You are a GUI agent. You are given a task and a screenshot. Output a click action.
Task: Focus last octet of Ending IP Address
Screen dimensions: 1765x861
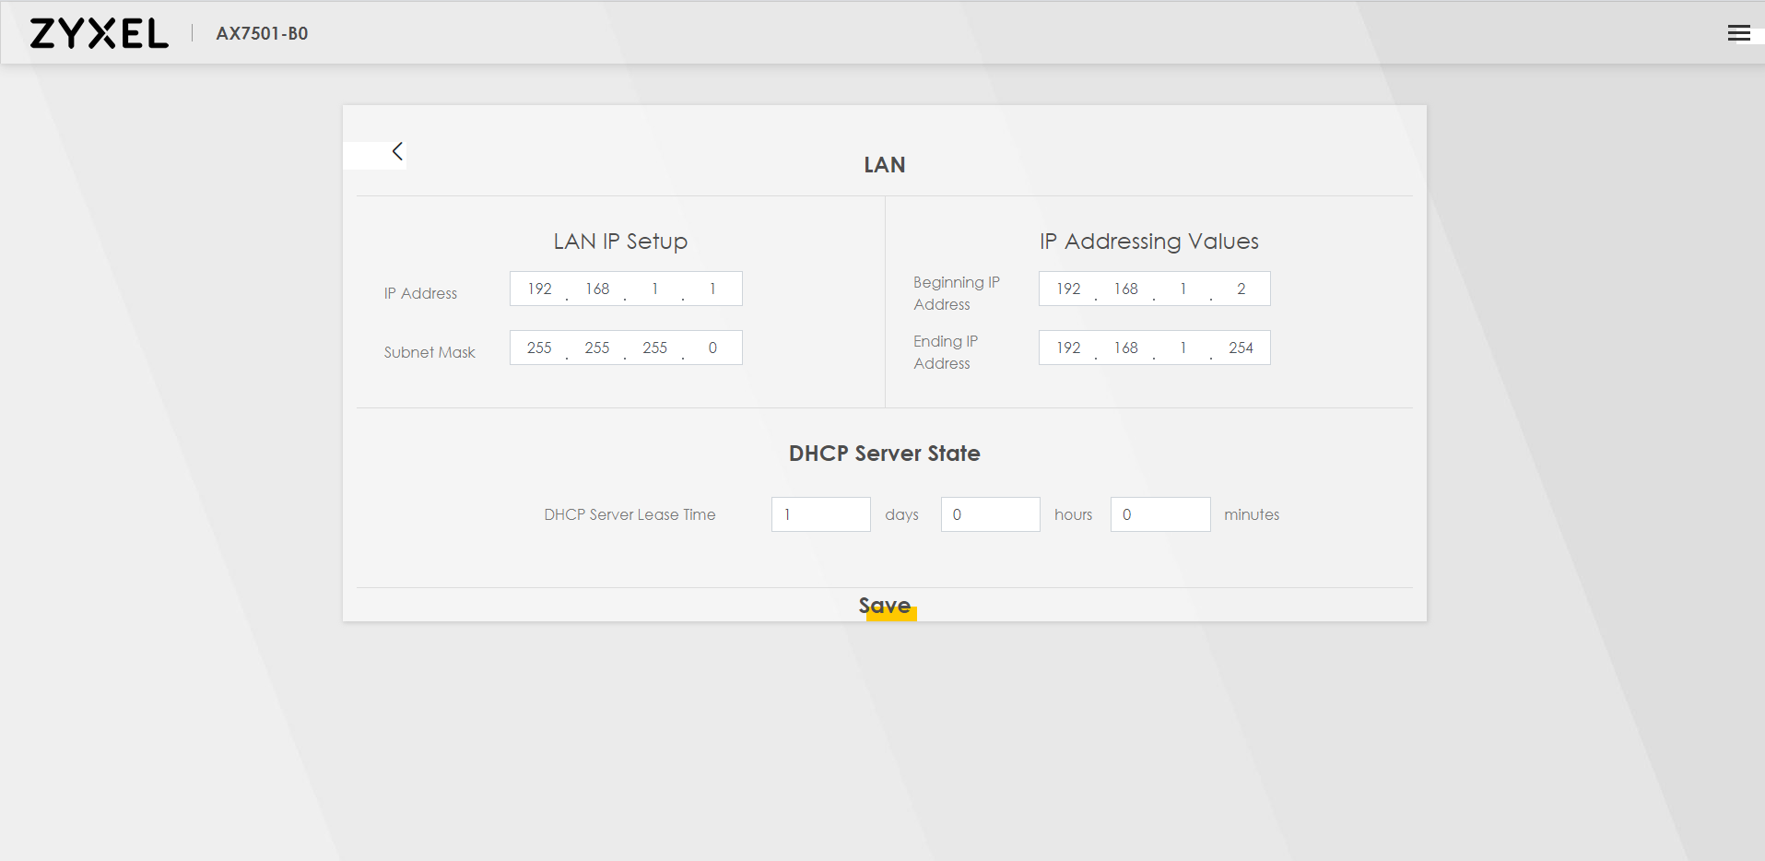click(x=1241, y=348)
